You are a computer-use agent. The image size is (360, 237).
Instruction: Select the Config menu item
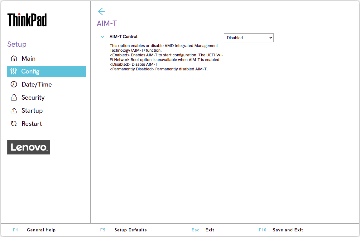tap(46, 72)
